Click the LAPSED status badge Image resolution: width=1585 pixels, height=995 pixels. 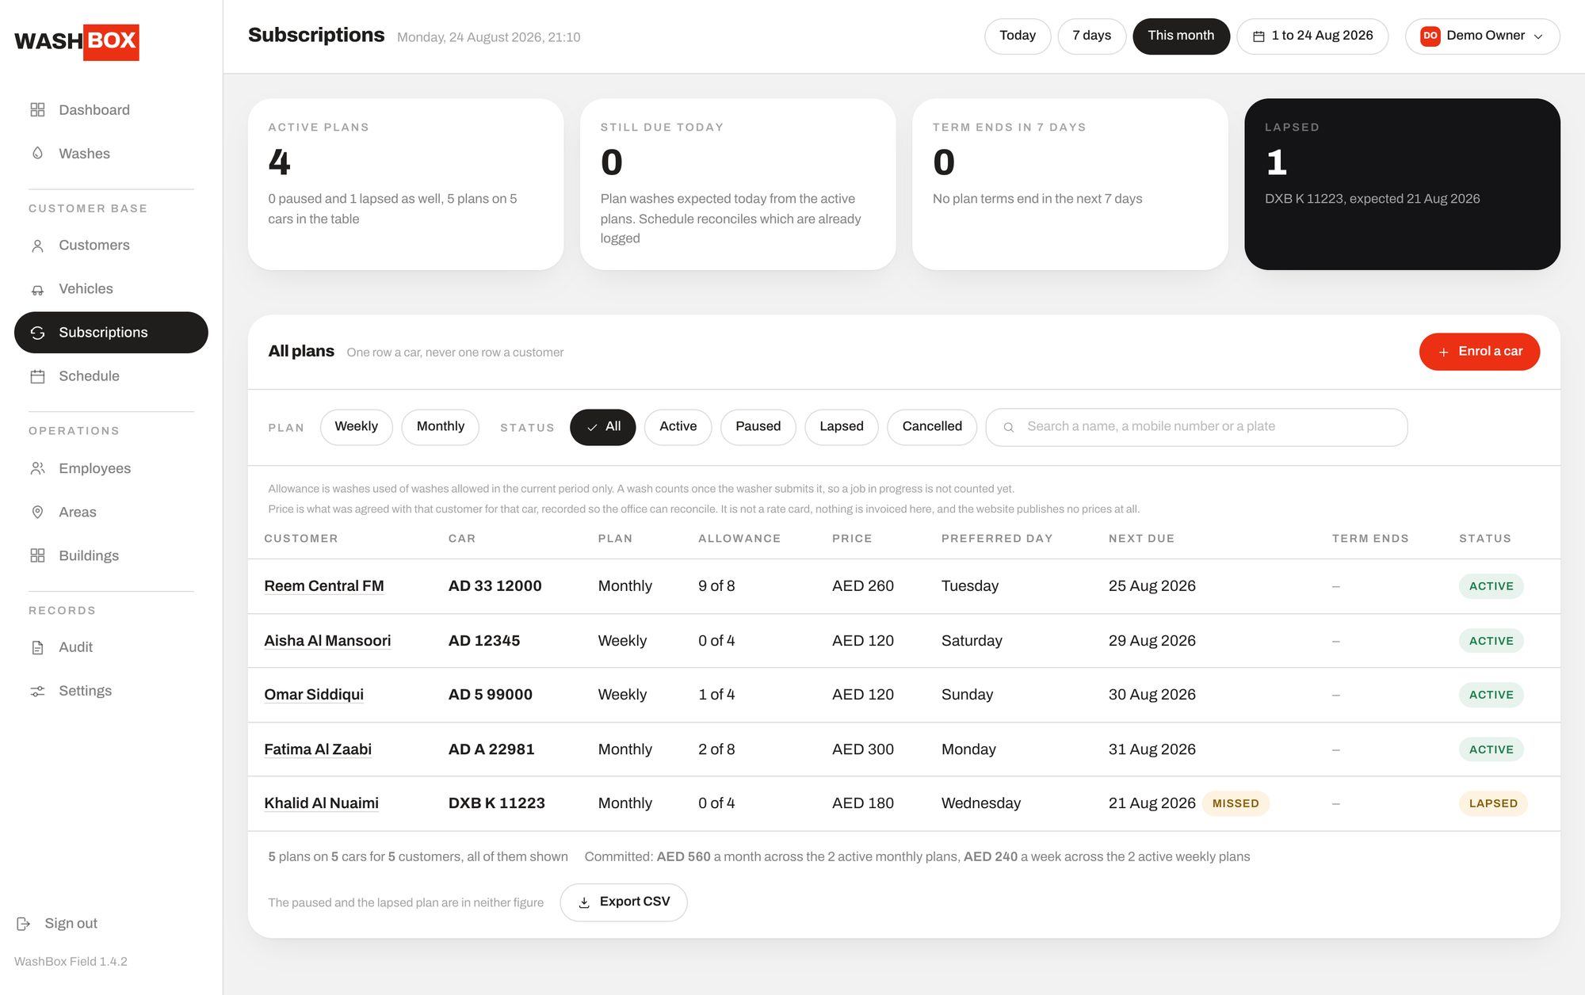(1493, 803)
